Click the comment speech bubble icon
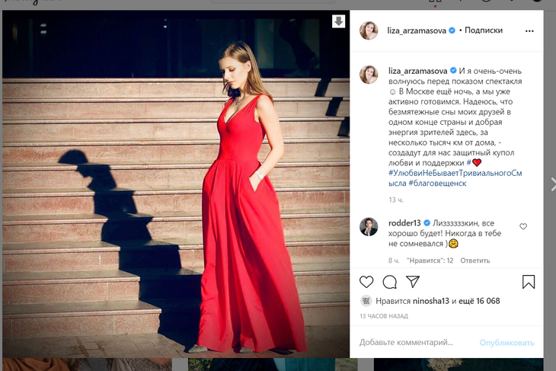 (390, 282)
